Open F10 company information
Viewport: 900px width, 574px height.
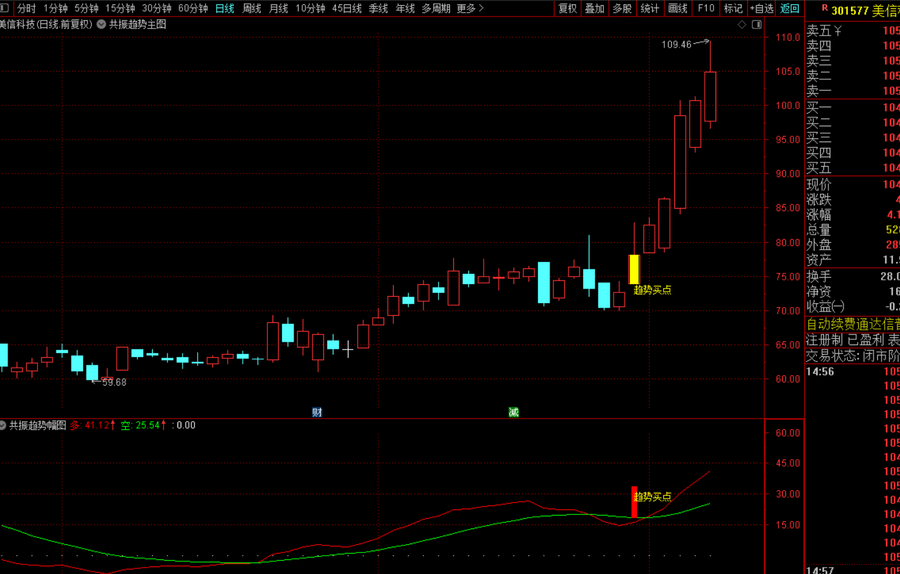point(705,8)
